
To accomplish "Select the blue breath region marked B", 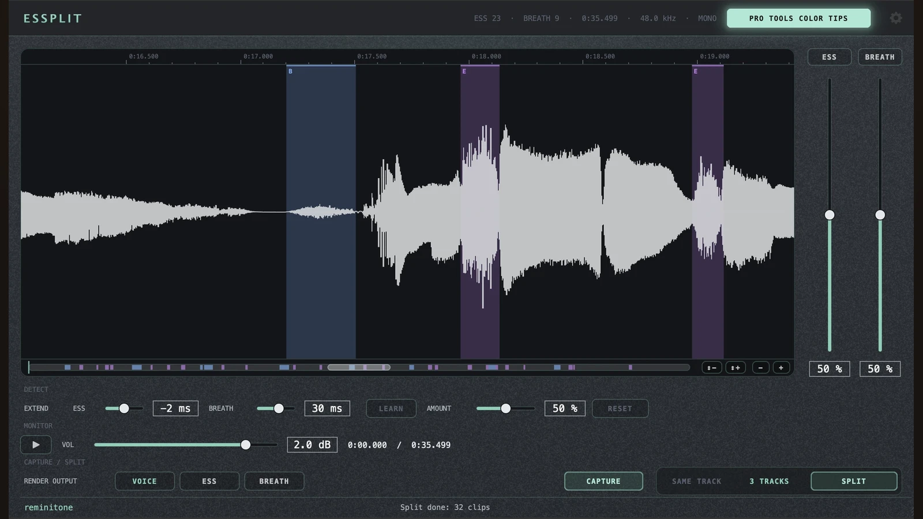I will pyautogui.click(x=321, y=212).
